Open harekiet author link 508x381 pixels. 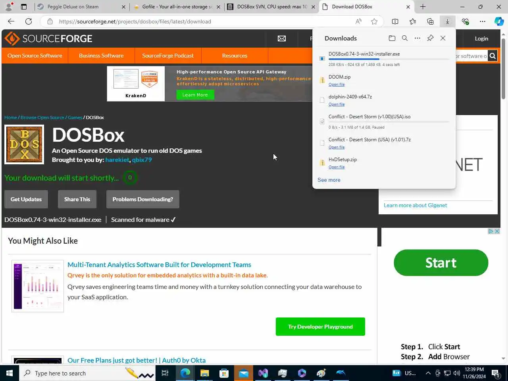click(x=117, y=160)
